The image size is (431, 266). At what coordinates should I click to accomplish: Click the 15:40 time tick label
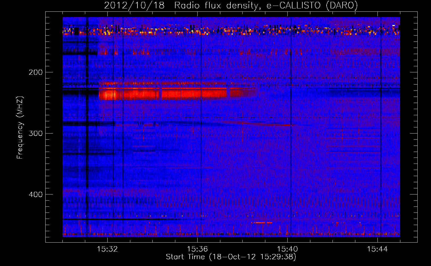pyautogui.click(x=287, y=249)
